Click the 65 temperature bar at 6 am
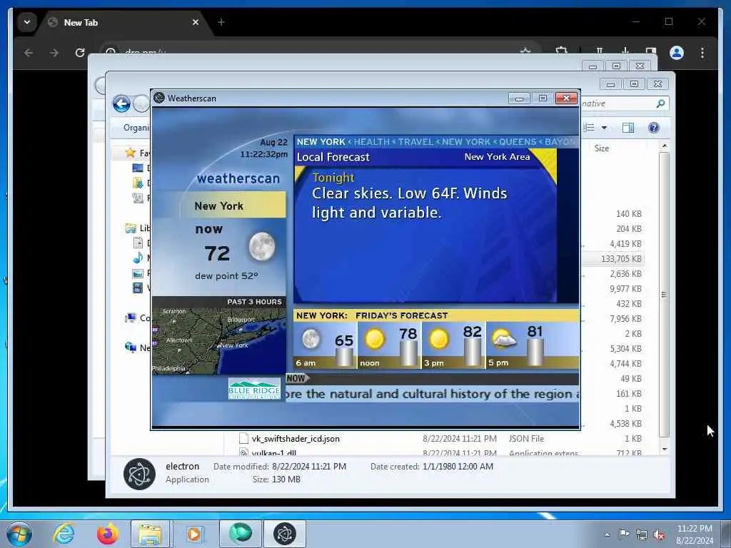Screen dimensions: 731x548 tap(344, 357)
